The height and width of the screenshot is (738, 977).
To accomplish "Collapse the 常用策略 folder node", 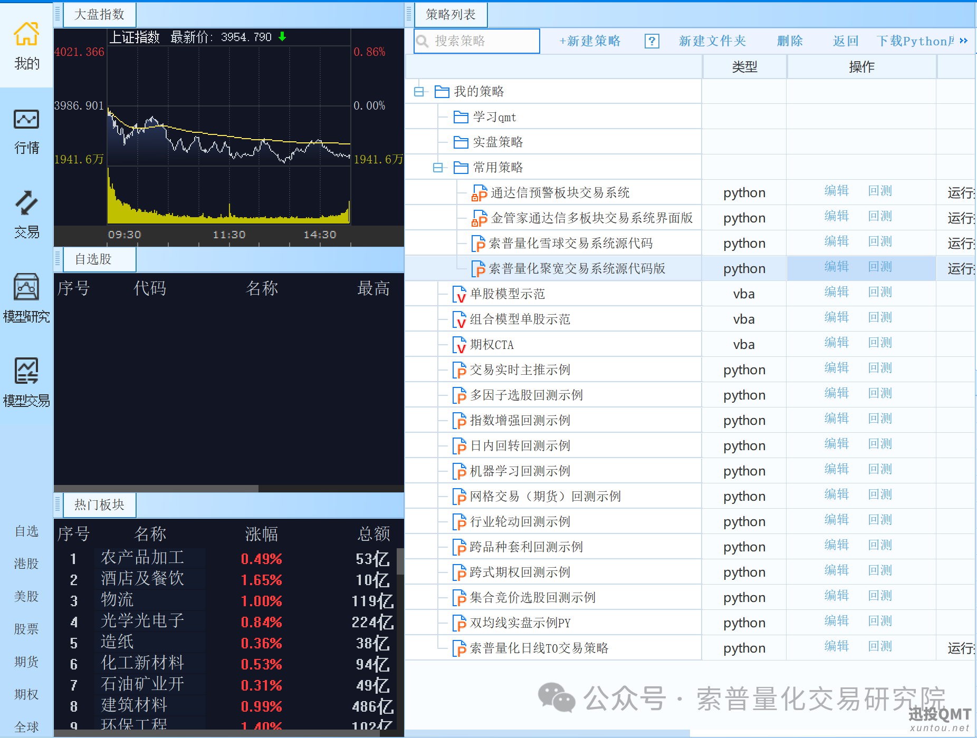I will [x=438, y=168].
